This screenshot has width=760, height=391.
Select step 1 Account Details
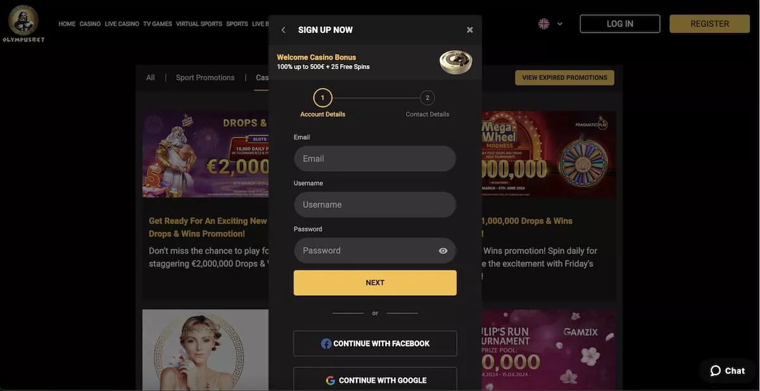(x=322, y=98)
